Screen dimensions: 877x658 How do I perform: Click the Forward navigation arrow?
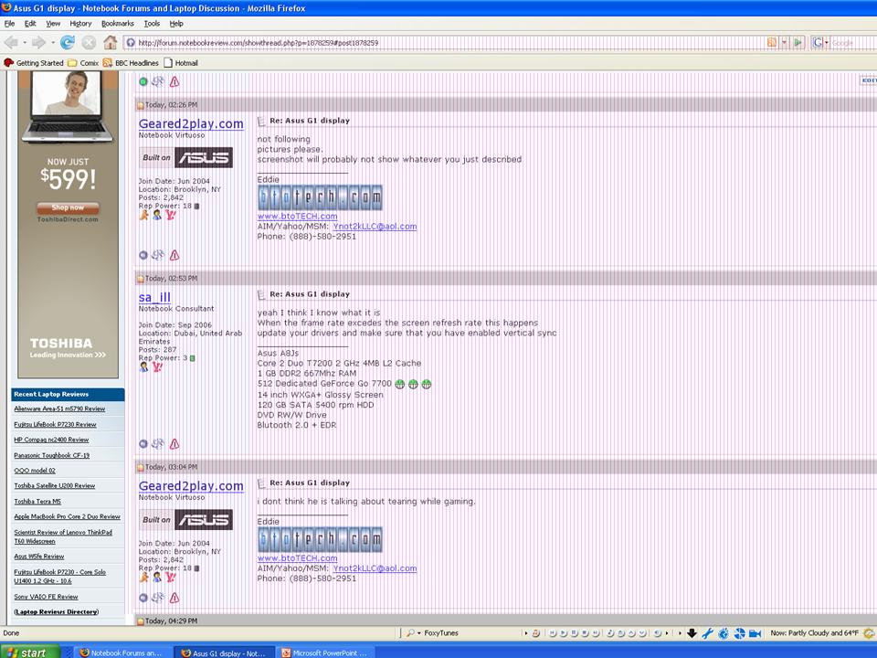[x=38, y=43]
